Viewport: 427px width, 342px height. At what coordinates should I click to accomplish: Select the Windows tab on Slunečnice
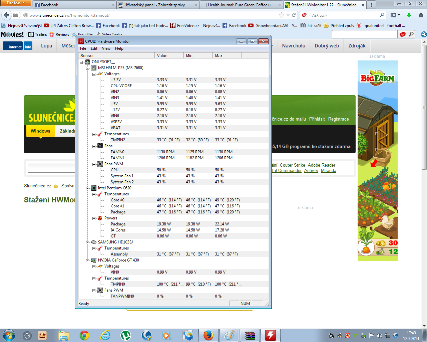click(40, 131)
